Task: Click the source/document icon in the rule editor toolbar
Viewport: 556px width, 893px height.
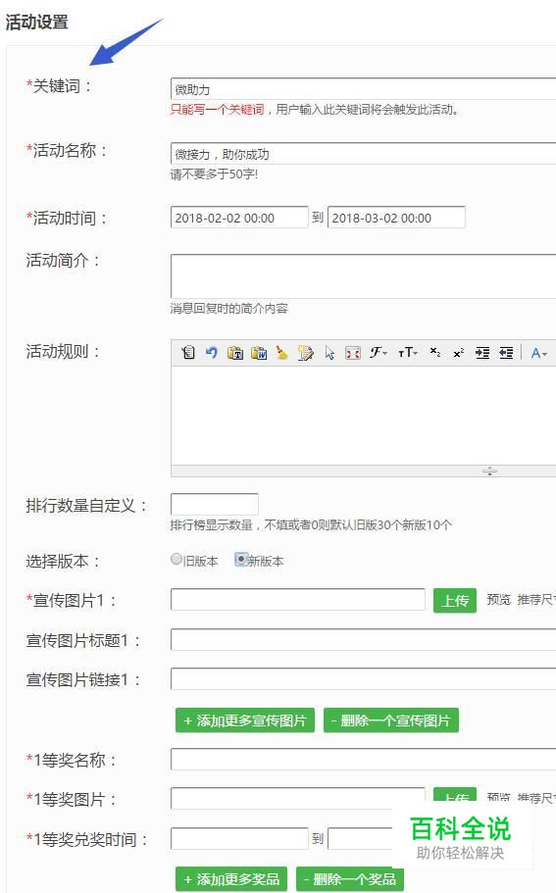Action: coord(188,353)
